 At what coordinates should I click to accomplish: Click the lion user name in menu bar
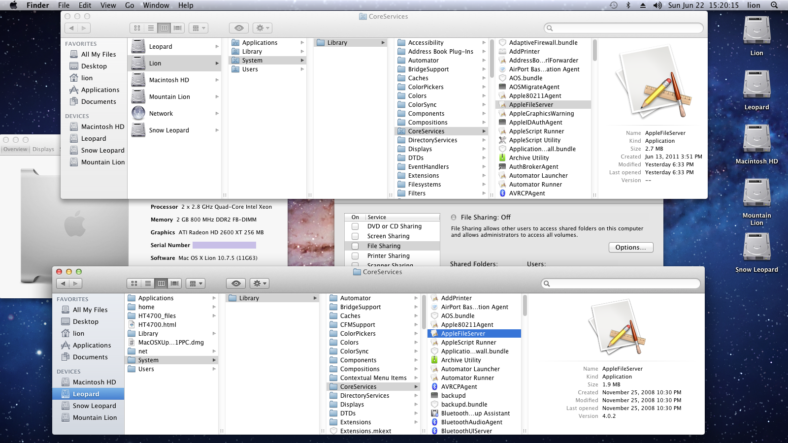point(754,5)
